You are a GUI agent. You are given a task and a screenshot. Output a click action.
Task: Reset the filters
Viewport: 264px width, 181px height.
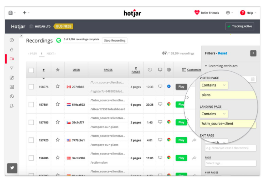point(222,53)
